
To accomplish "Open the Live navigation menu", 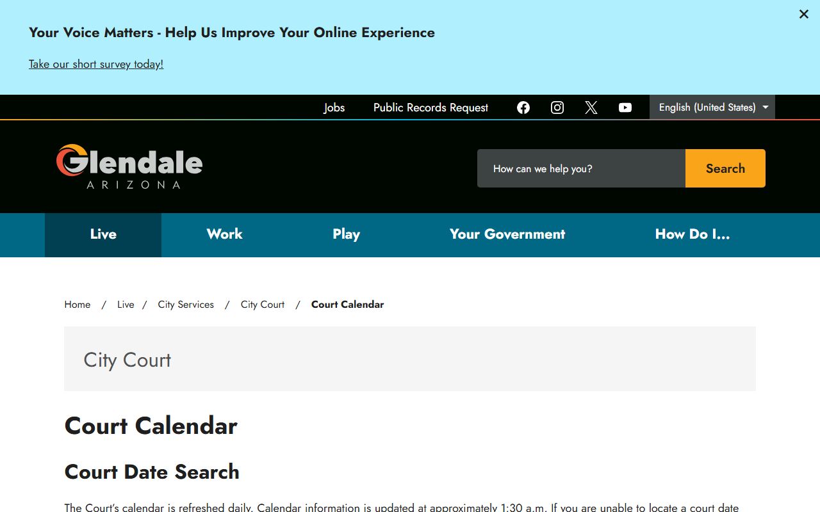I will (x=103, y=234).
